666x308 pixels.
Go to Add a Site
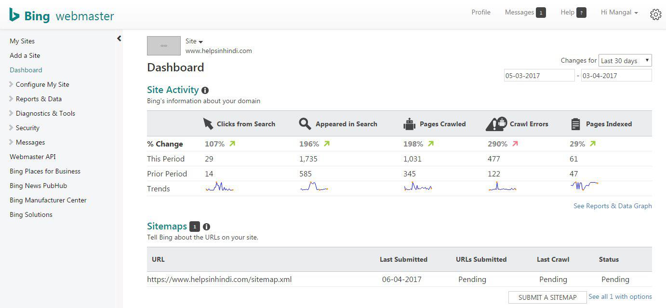[25, 55]
